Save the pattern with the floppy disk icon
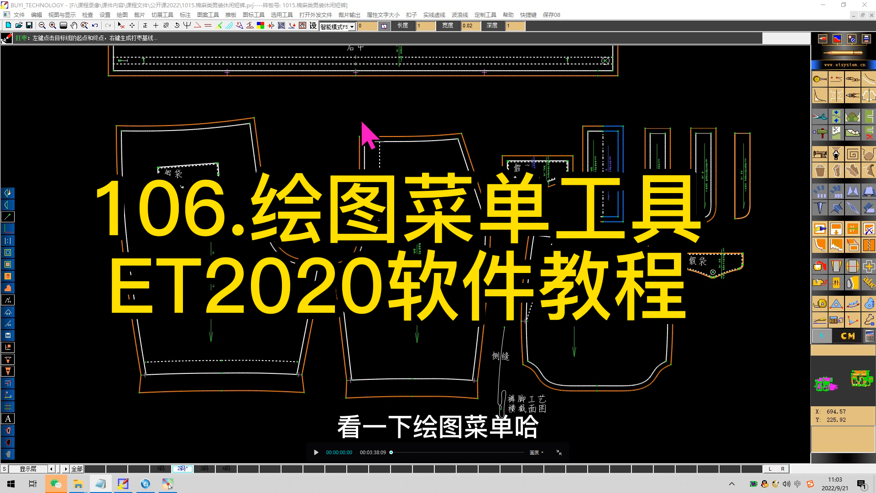 [x=29, y=26]
